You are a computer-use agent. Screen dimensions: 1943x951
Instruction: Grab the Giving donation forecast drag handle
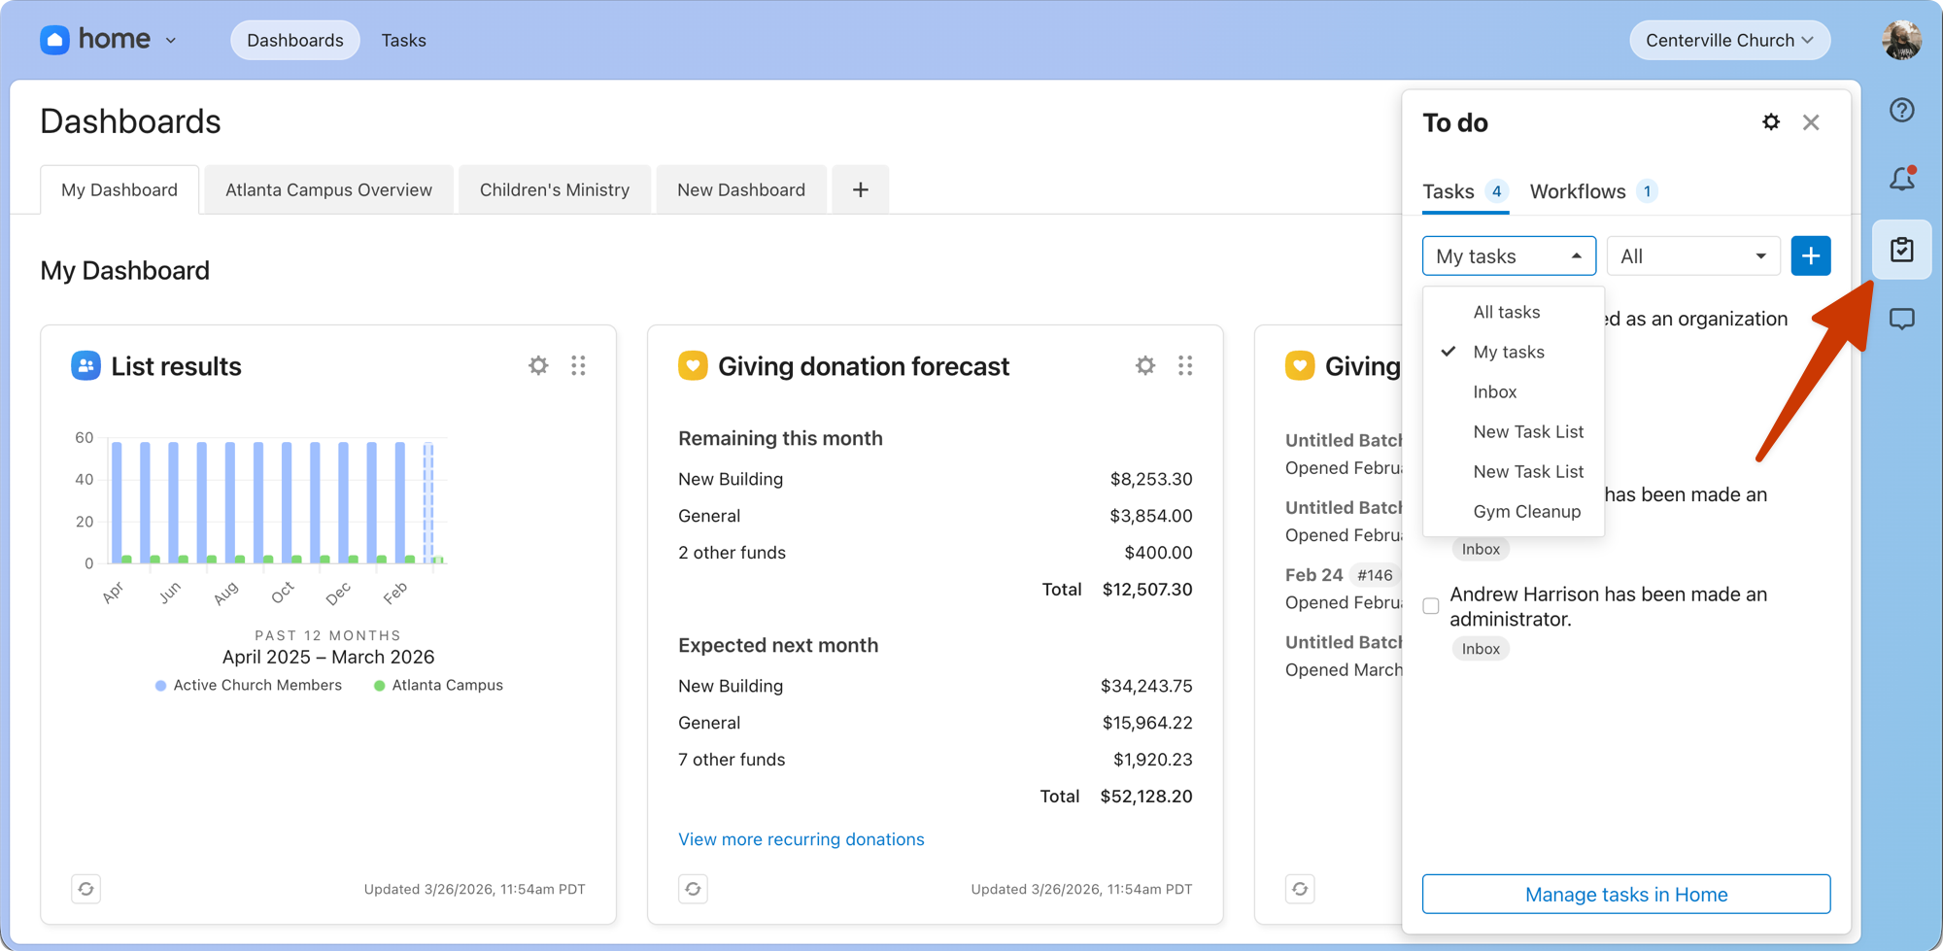(1185, 365)
